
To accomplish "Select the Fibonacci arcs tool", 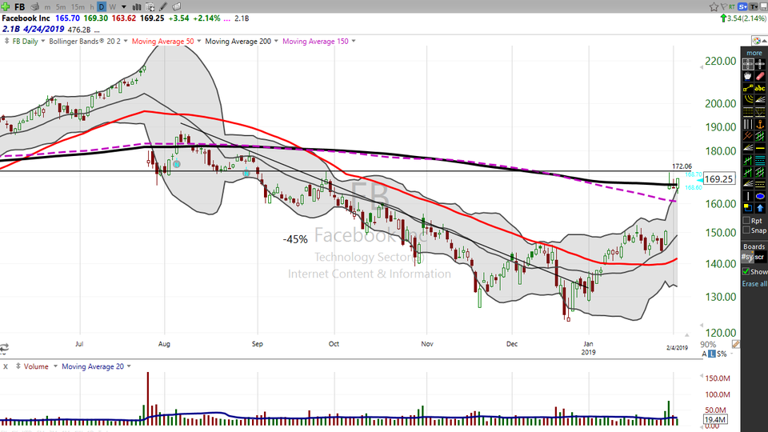I will pyautogui.click(x=748, y=100).
